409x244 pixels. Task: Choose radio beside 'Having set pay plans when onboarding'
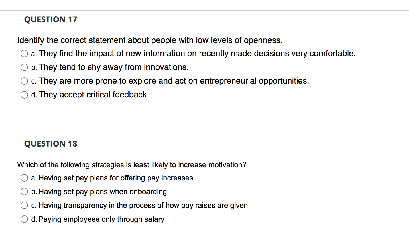tap(24, 192)
